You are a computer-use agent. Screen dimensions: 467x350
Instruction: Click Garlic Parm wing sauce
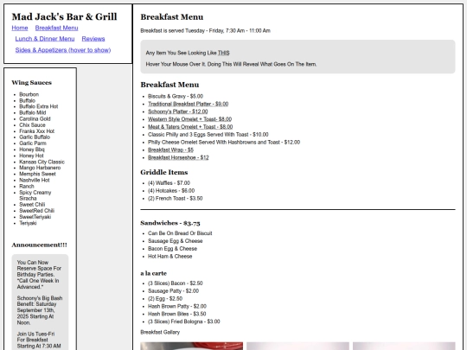pyautogui.click(x=33, y=143)
